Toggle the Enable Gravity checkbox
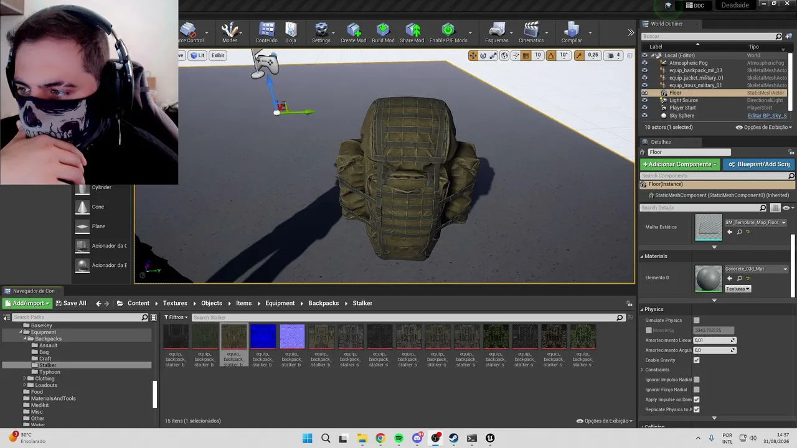The width and height of the screenshot is (797, 448). click(696, 360)
